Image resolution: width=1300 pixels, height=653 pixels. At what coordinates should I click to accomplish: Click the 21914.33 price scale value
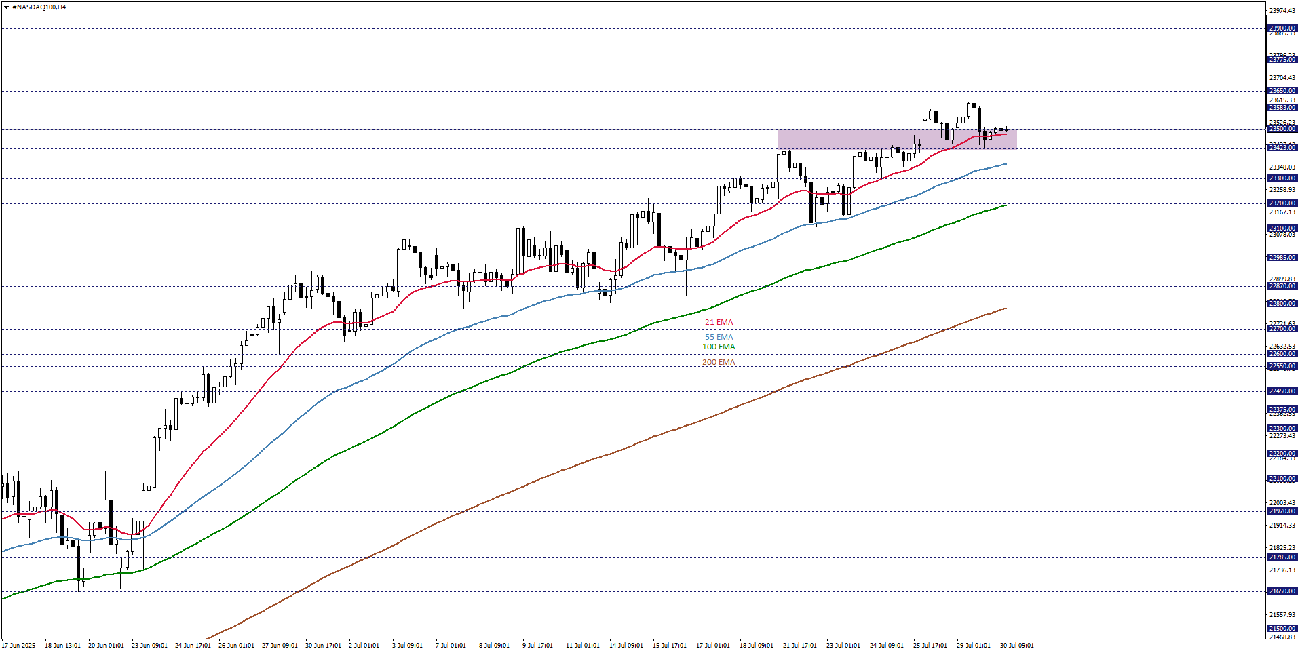(x=1282, y=526)
